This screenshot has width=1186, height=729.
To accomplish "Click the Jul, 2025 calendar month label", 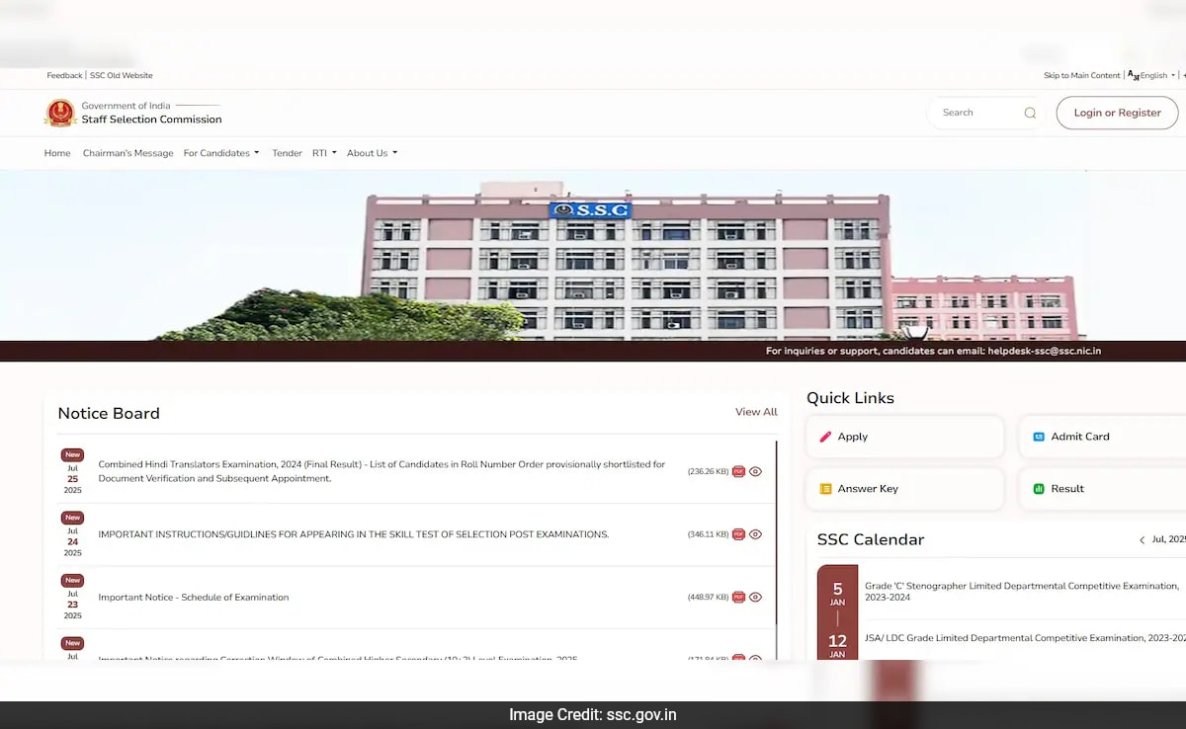I will [1168, 540].
